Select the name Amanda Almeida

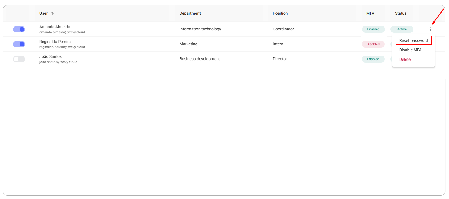(x=55, y=27)
